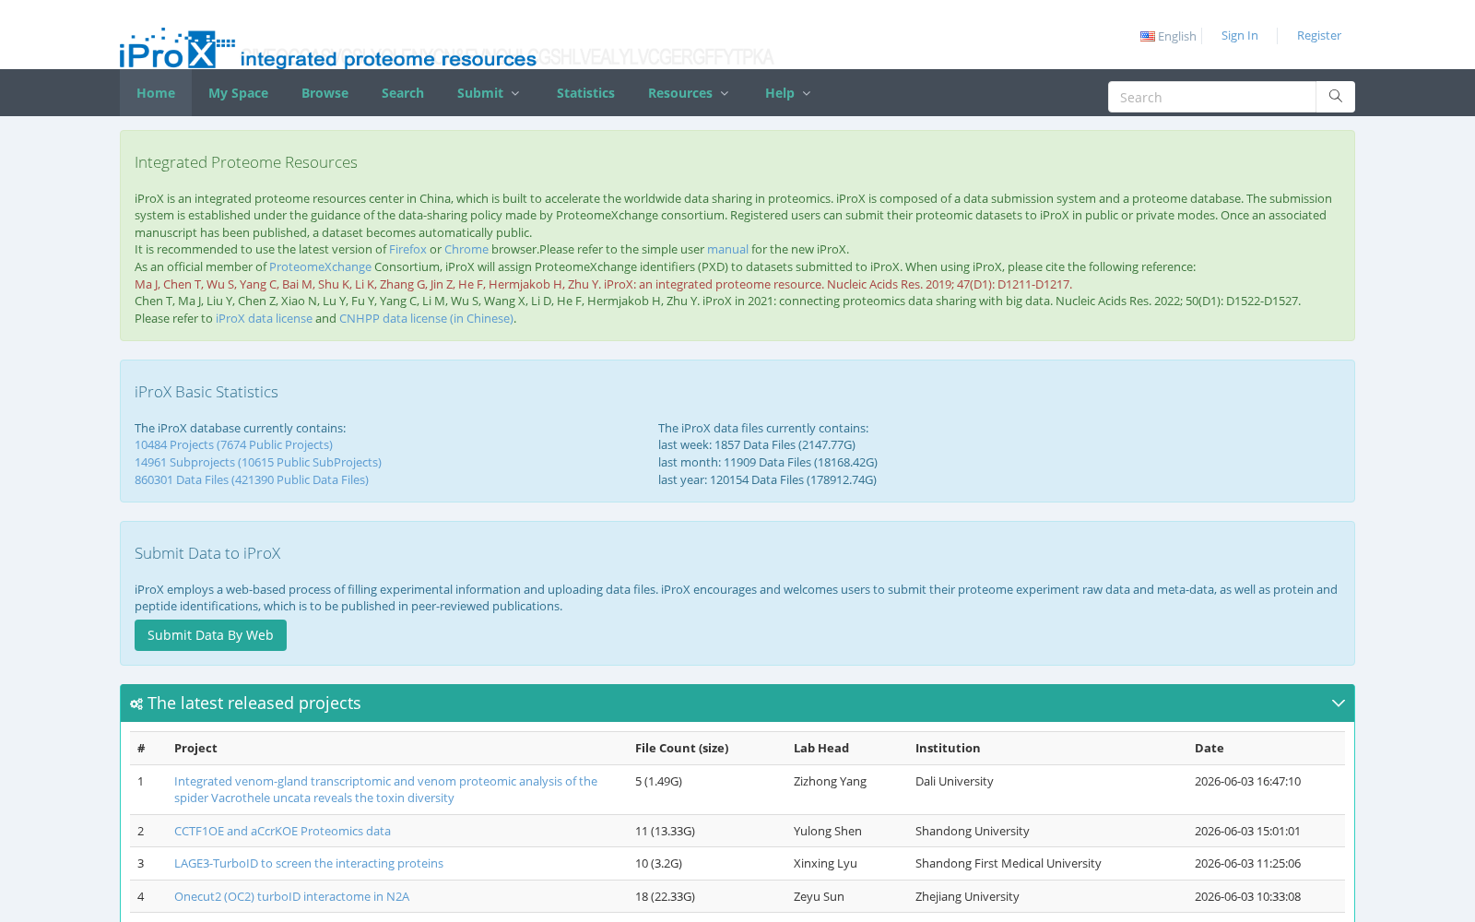Click last year 120154 Data Files text

[767, 479]
